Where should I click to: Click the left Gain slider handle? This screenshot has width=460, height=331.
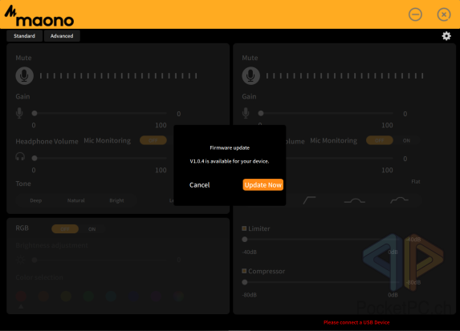[35, 113]
